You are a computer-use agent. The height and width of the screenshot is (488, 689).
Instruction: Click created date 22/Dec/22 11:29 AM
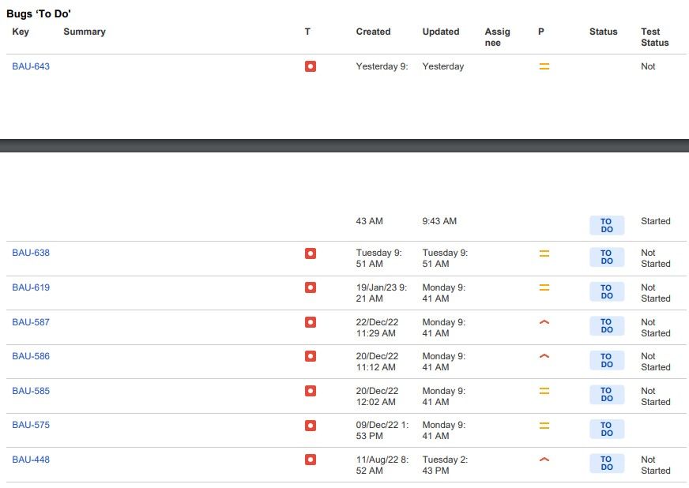click(x=377, y=328)
